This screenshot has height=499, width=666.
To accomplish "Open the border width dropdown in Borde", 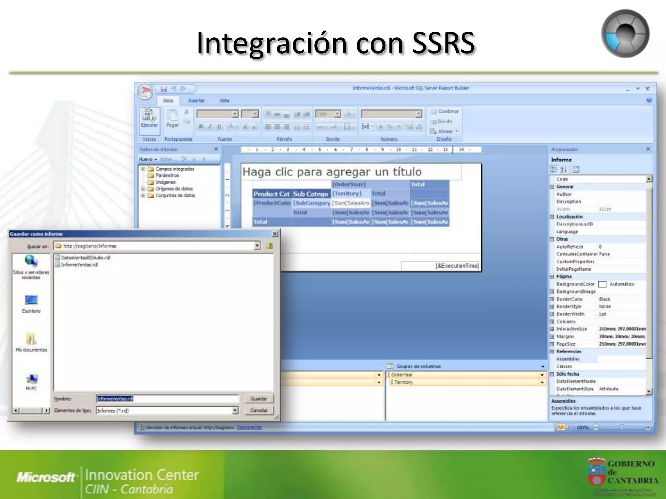I will tap(337, 114).
